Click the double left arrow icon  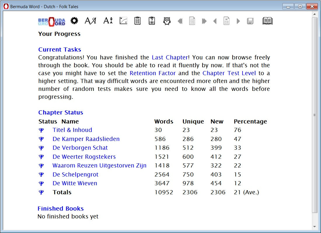click(x=180, y=21)
